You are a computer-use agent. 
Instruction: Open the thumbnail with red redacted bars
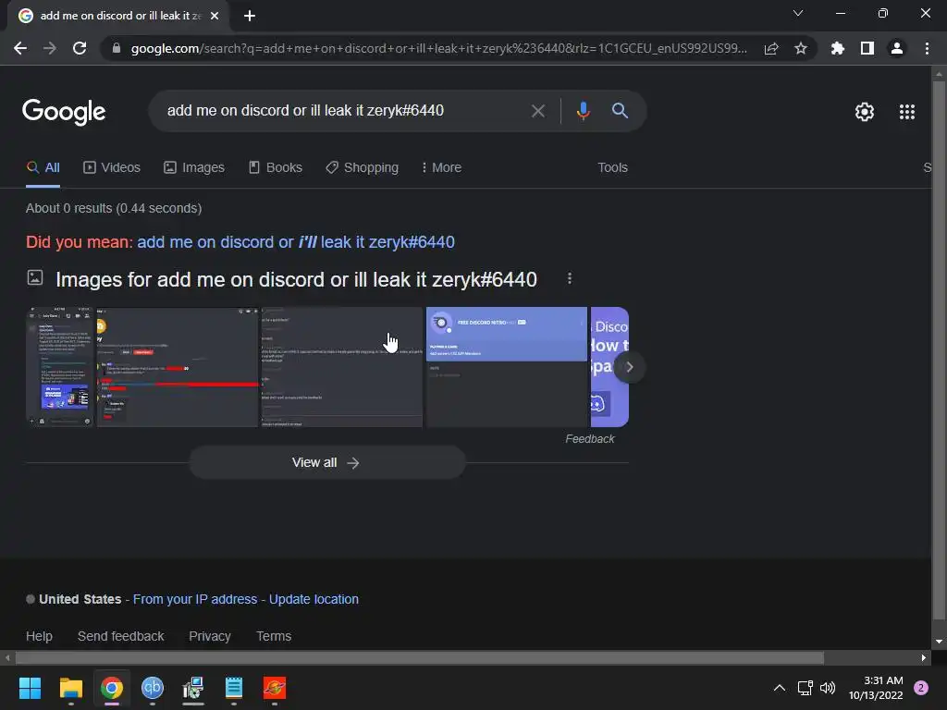tap(178, 367)
